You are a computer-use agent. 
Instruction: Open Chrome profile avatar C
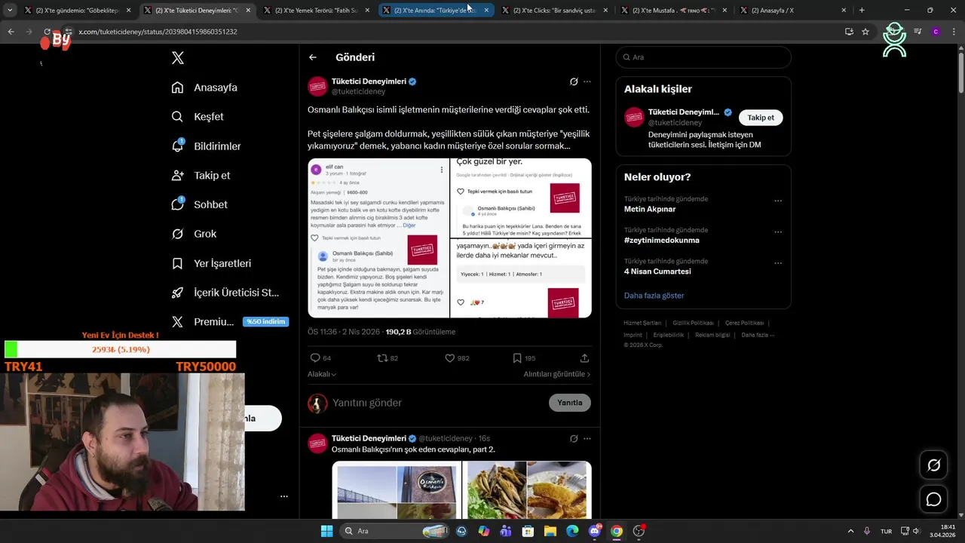[x=936, y=32]
